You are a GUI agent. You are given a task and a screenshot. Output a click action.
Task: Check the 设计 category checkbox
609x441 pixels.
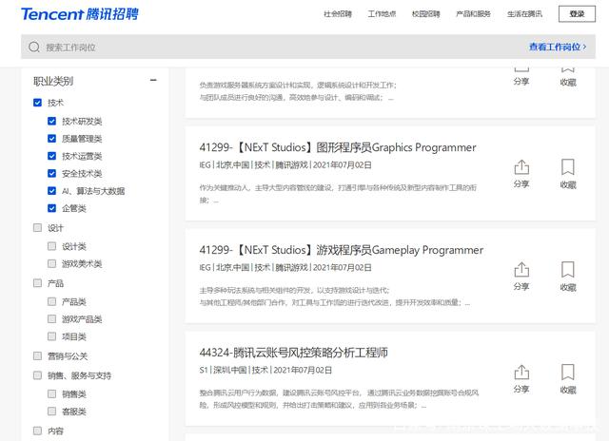[38, 228]
